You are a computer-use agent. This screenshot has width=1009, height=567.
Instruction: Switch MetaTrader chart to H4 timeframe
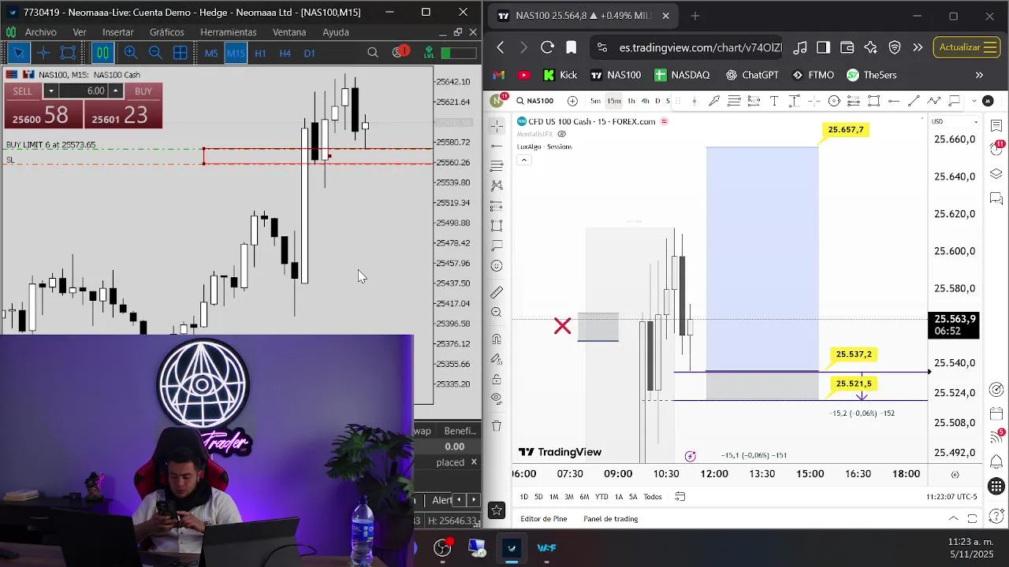285,54
